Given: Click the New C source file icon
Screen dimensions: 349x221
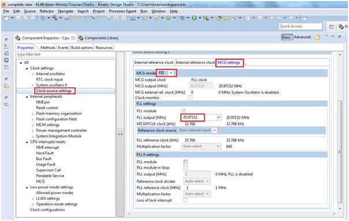Looking at the screenshot, I should click(x=157, y=18).
